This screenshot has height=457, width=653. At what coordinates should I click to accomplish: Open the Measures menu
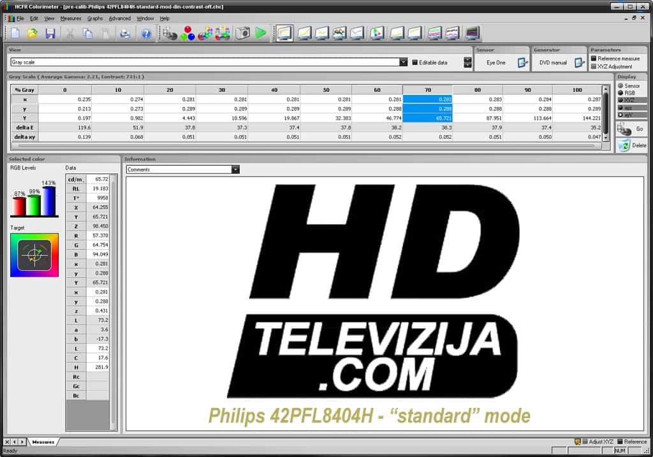[71, 18]
